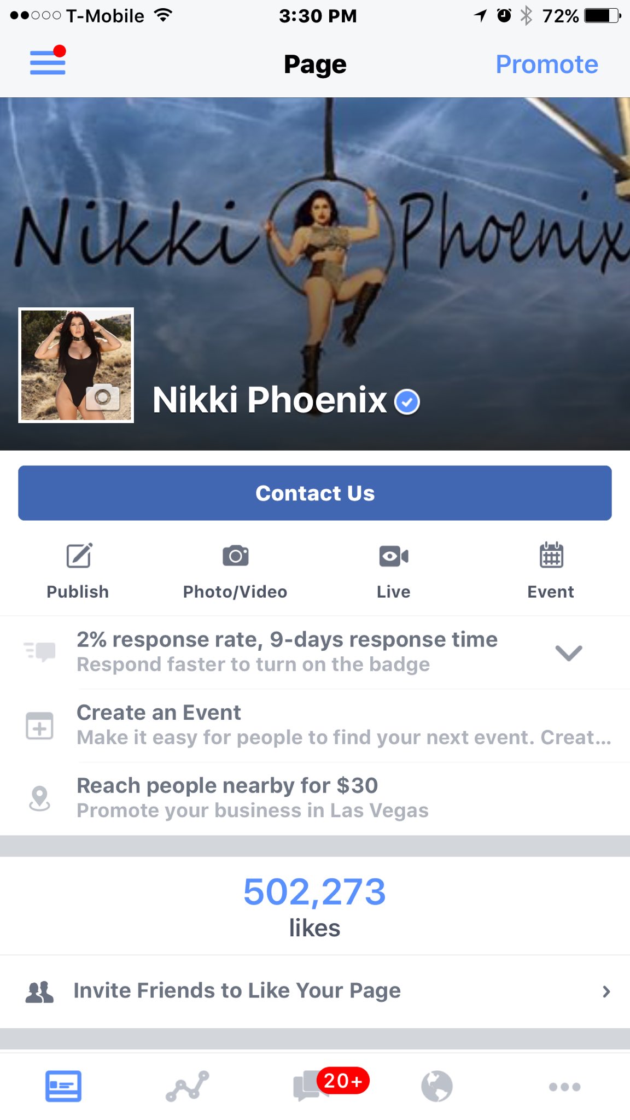Open the hamburger menu with red notification dot

pyautogui.click(x=48, y=61)
